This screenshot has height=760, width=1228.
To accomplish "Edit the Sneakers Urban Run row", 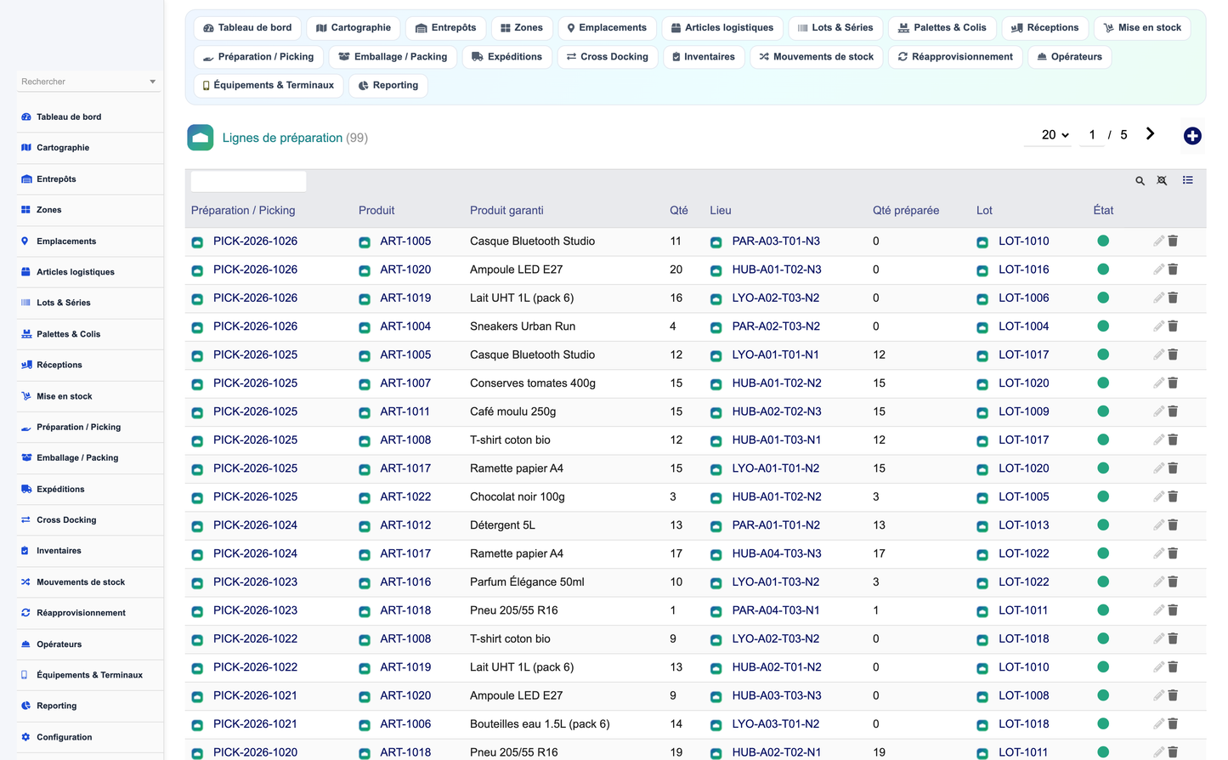I will (1158, 326).
